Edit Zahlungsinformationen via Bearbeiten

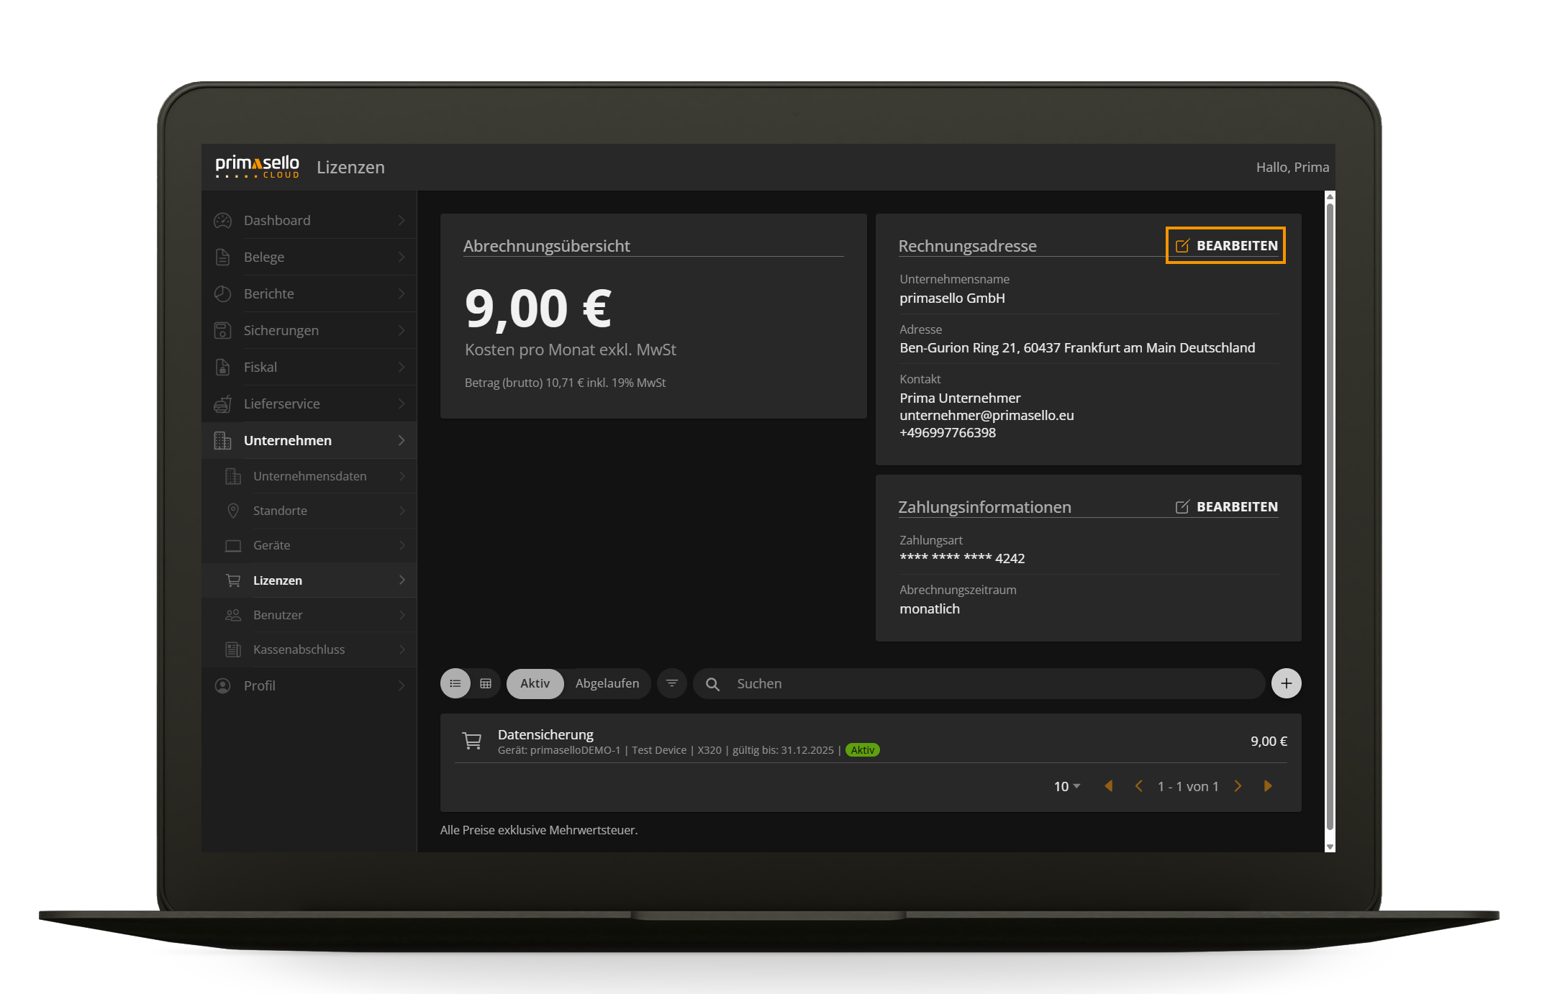(1225, 506)
